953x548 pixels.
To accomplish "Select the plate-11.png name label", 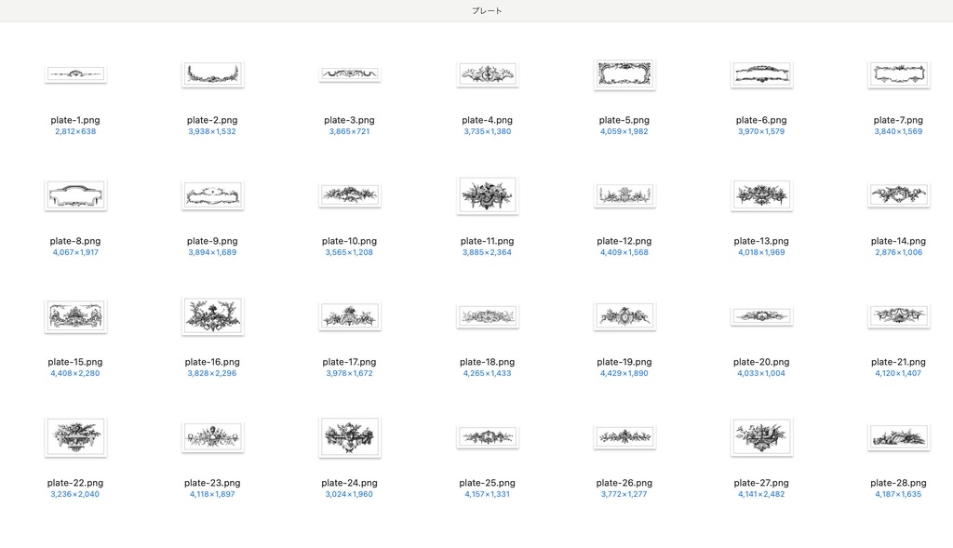I will pos(488,241).
